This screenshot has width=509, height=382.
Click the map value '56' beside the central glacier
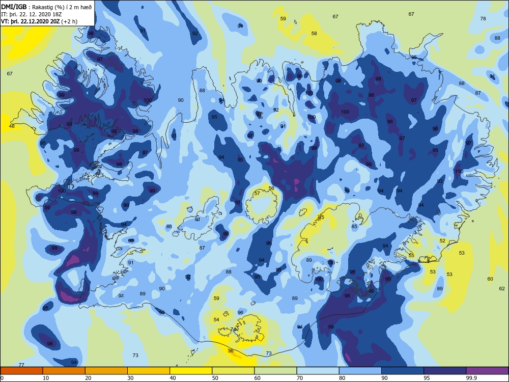pos(271,188)
